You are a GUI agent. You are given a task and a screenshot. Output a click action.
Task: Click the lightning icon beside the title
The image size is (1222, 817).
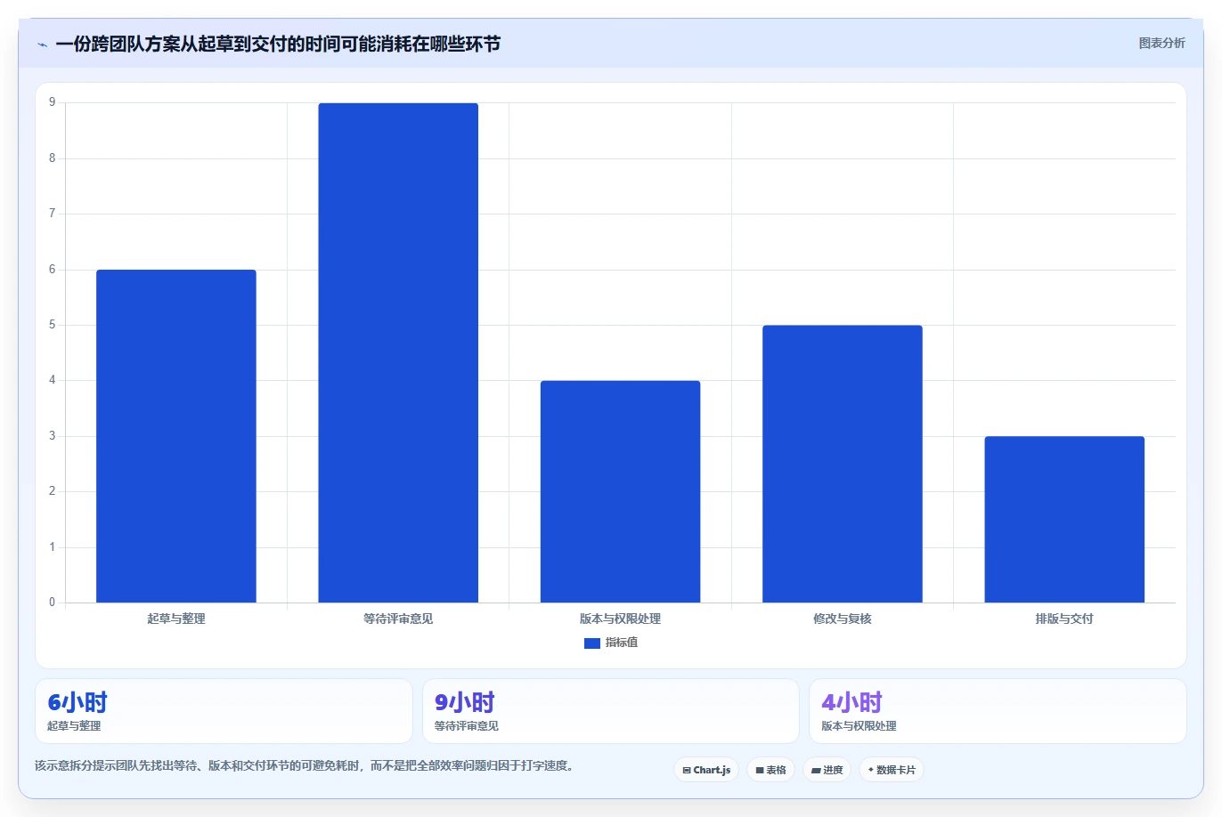(42, 44)
